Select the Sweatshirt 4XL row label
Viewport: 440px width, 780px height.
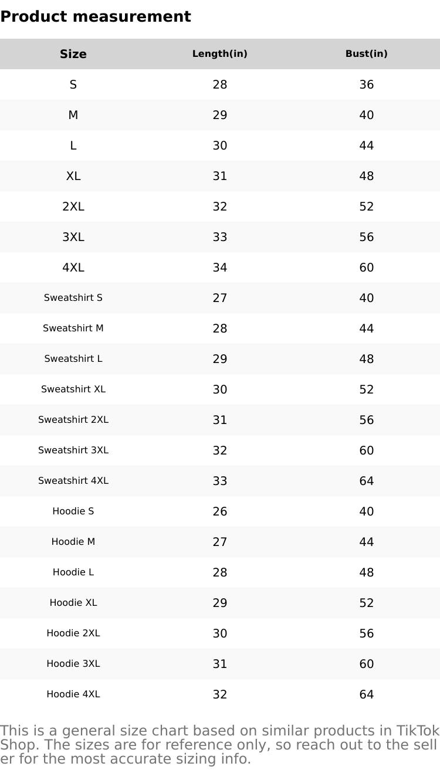point(73,481)
